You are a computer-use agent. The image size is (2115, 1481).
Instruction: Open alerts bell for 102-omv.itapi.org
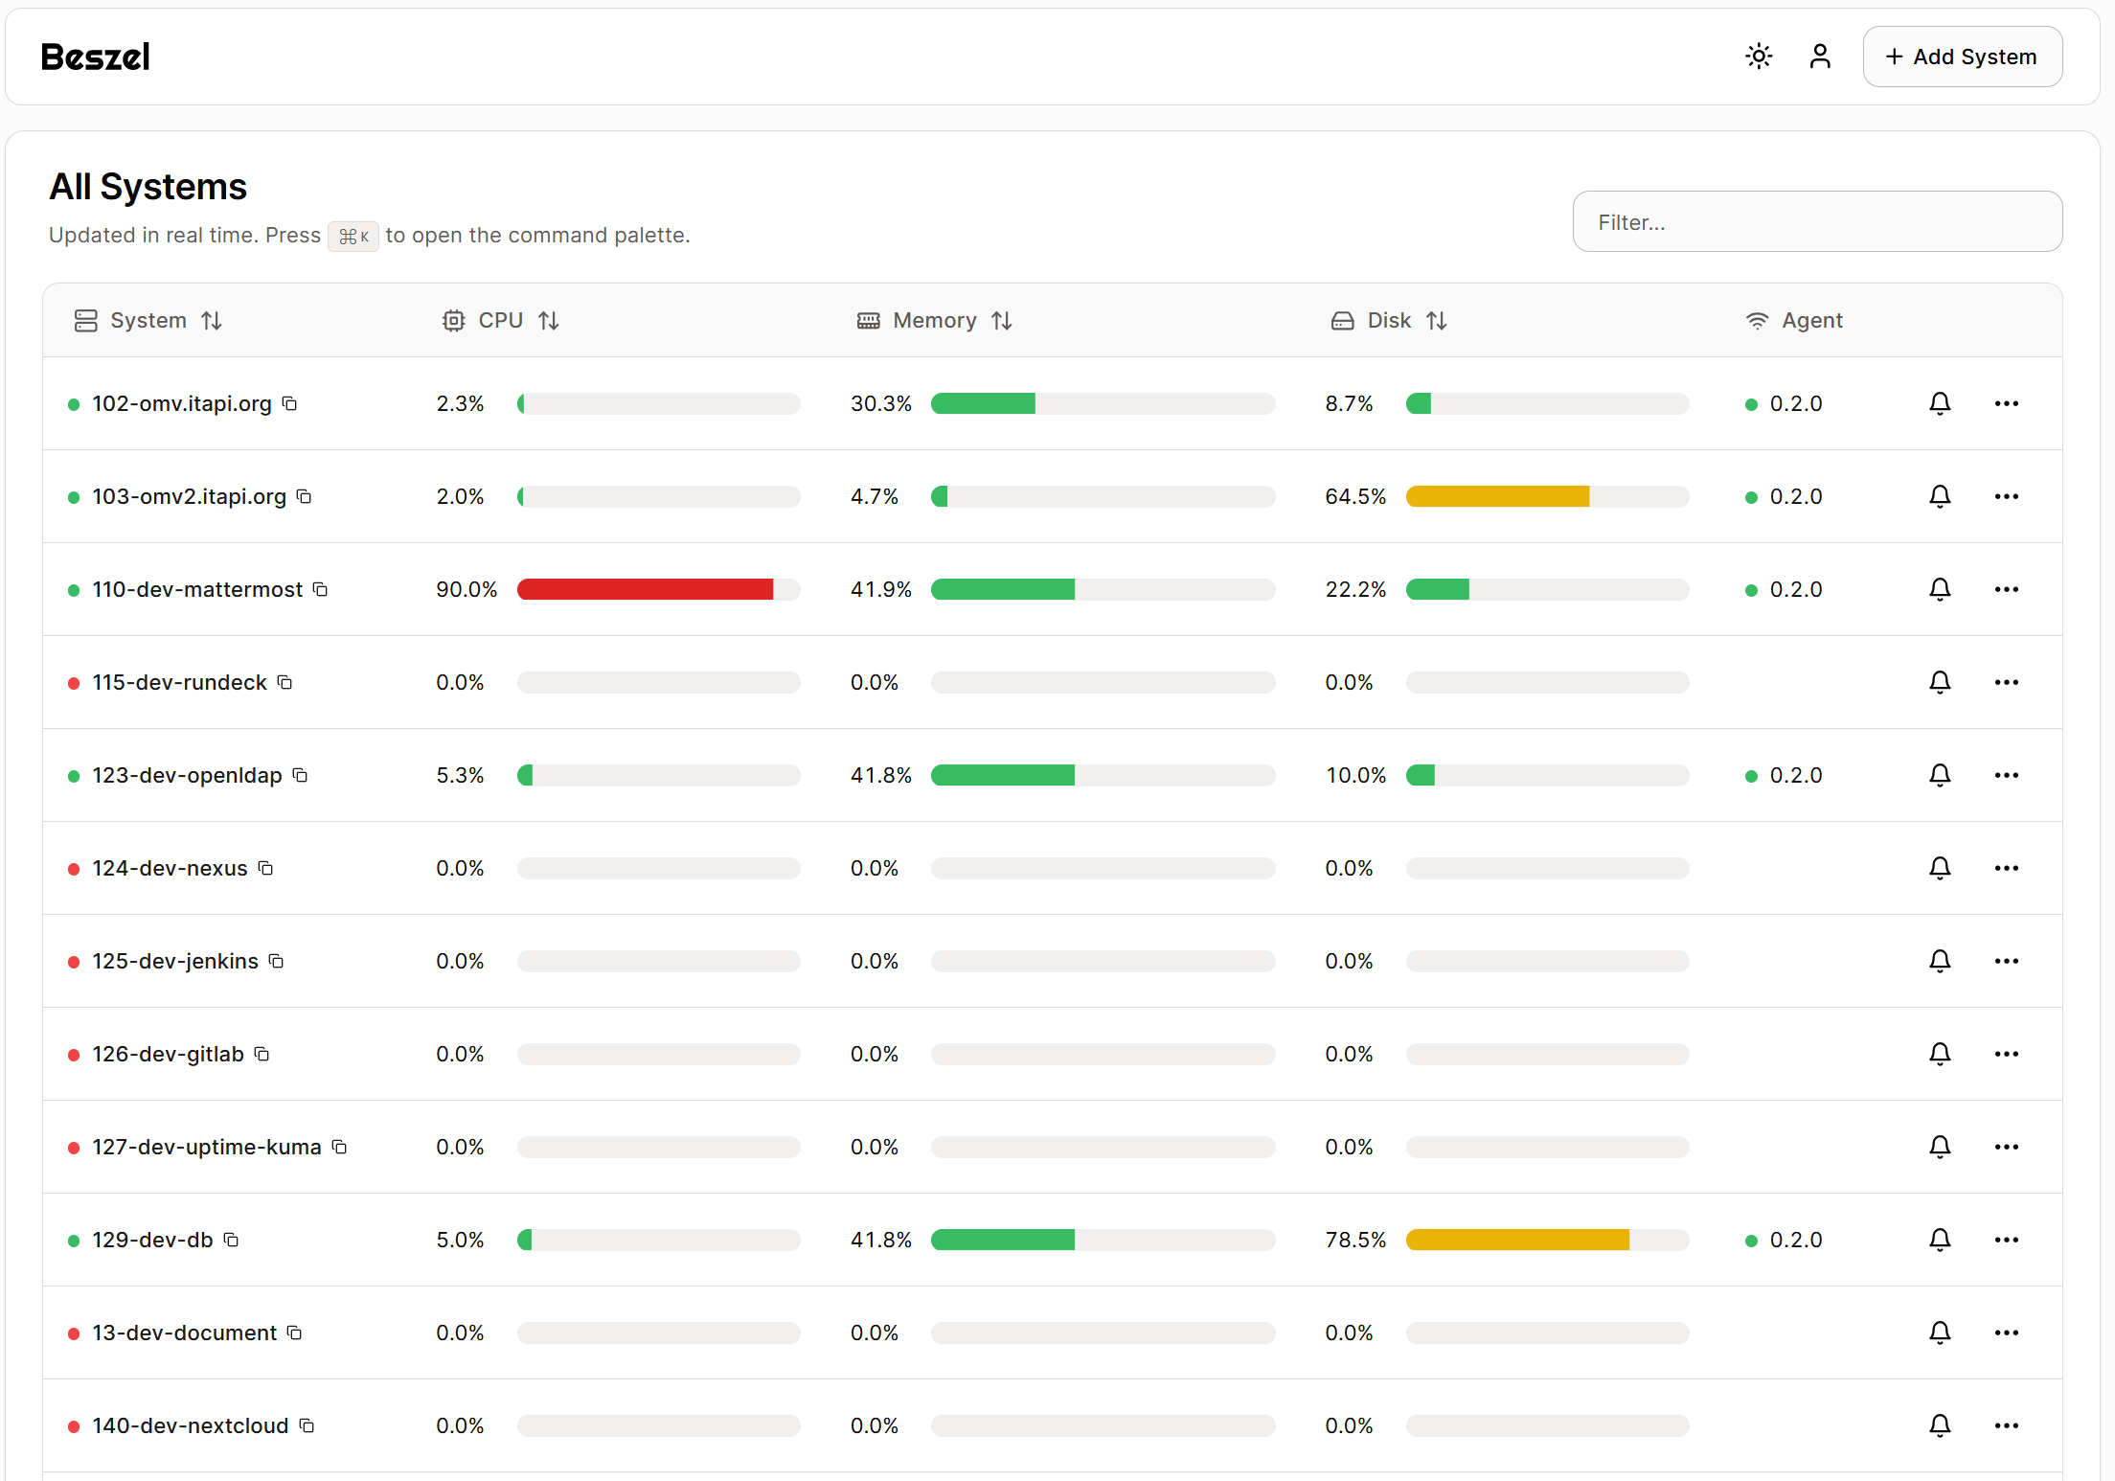pos(1940,403)
